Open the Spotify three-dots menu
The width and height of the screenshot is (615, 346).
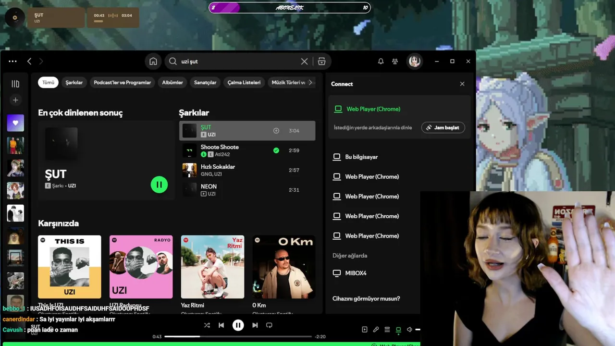[x=12, y=62]
